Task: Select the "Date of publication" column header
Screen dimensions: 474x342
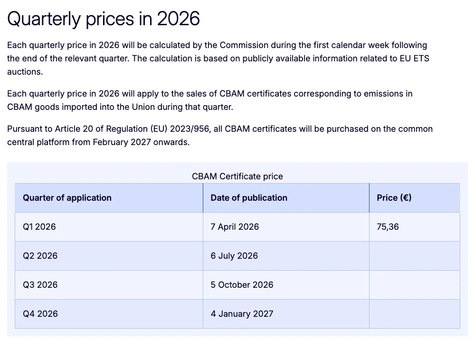Action: pyautogui.click(x=249, y=198)
